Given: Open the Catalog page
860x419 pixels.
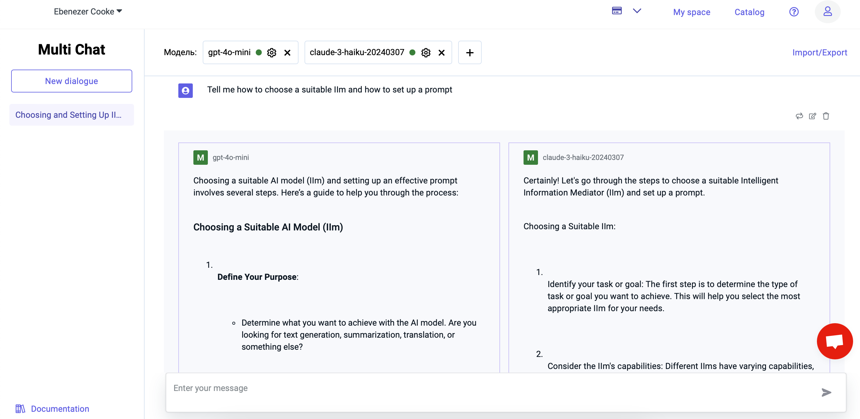Looking at the screenshot, I should point(749,12).
